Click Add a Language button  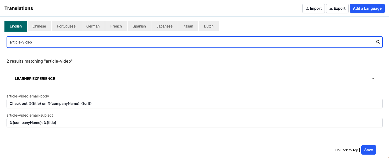pos(367,8)
